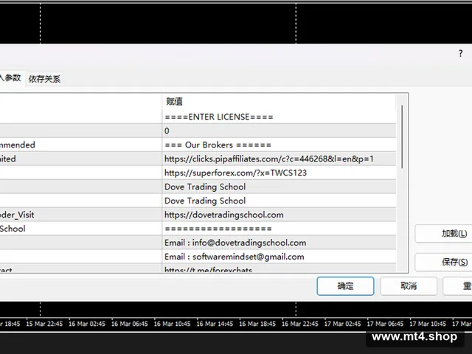The width and height of the screenshot is (472, 354).
Task: Select the t.me/forexchats link value
Action: click(x=279, y=268)
